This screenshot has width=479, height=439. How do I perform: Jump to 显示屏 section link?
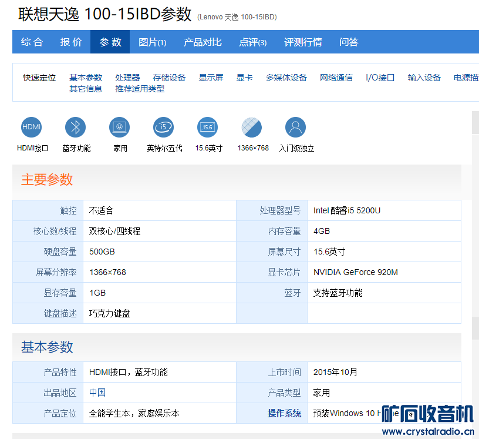coord(211,78)
